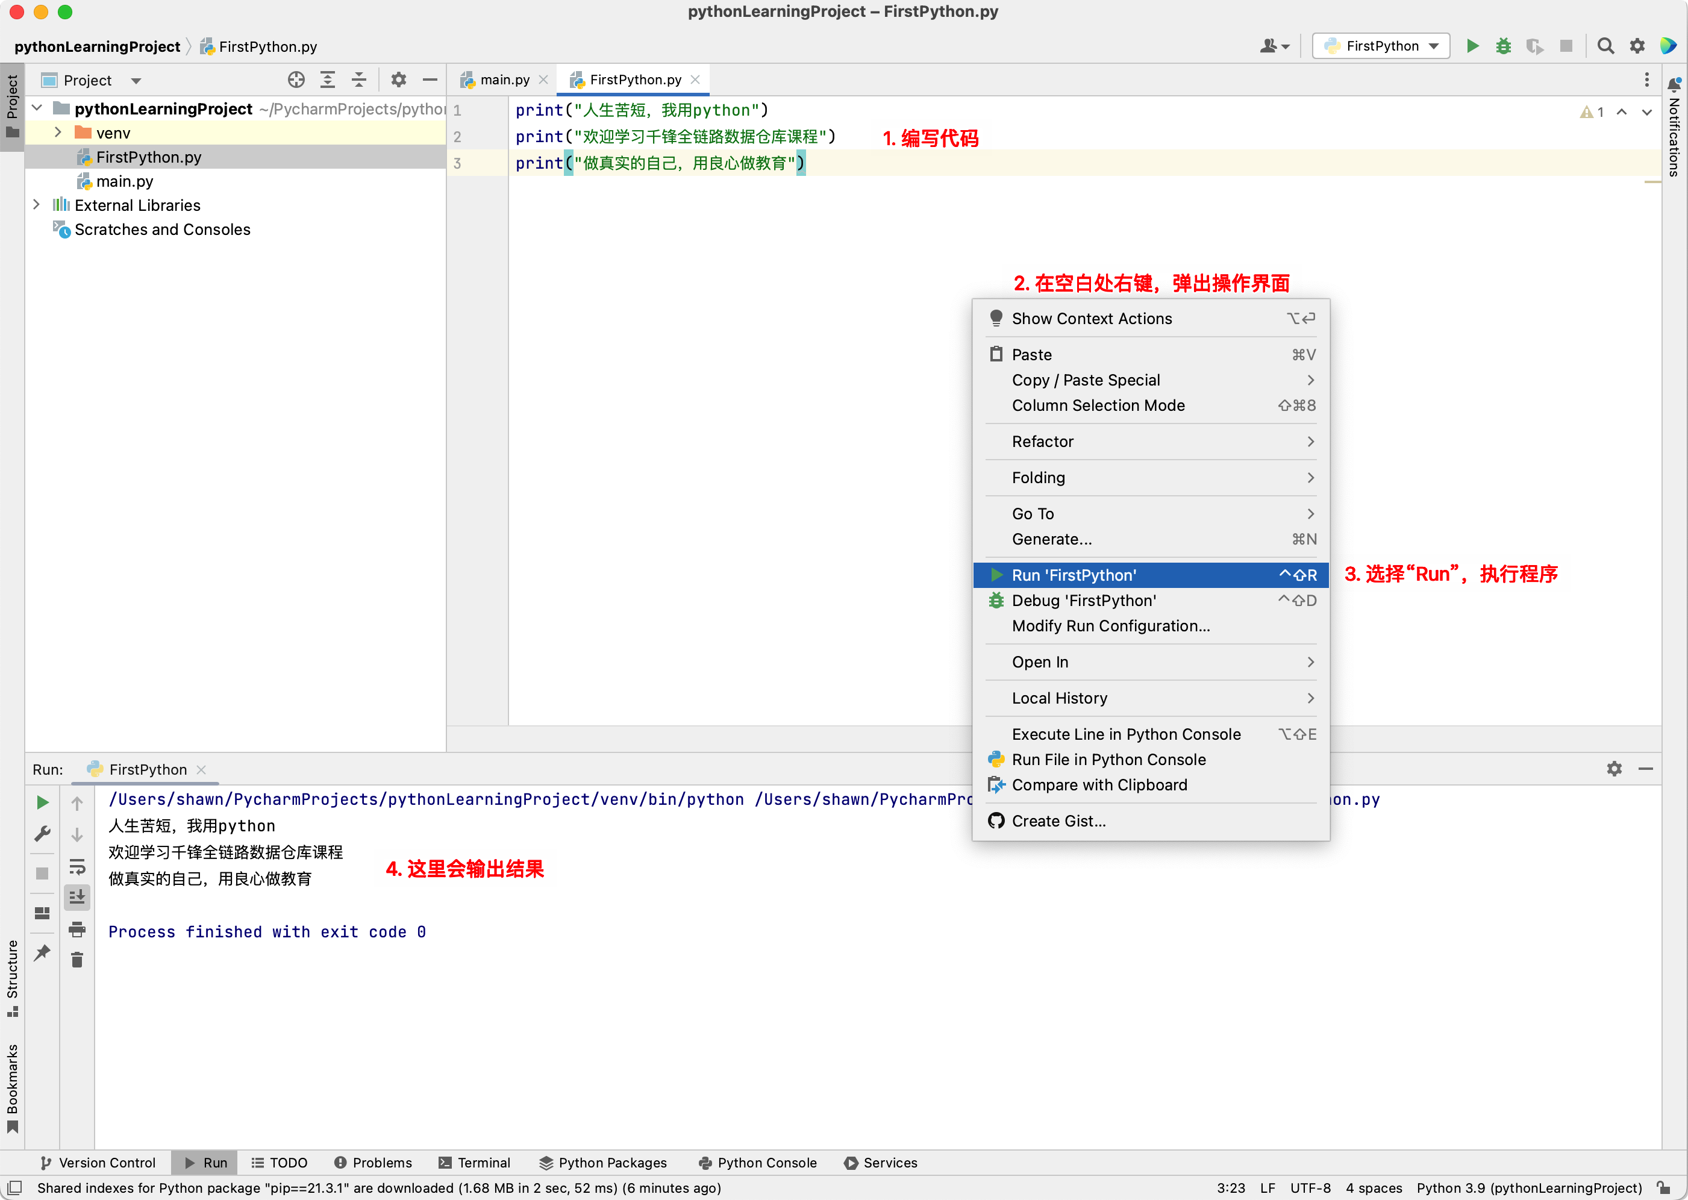Expand the venv folder in project tree
This screenshot has width=1688, height=1200.
pos(58,133)
